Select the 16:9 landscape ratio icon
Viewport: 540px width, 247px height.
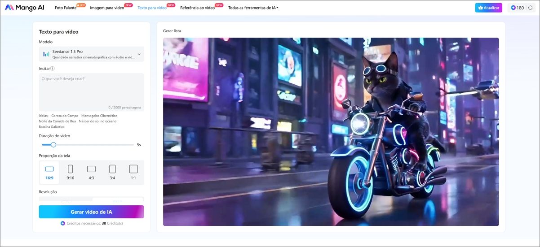(x=49, y=169)
